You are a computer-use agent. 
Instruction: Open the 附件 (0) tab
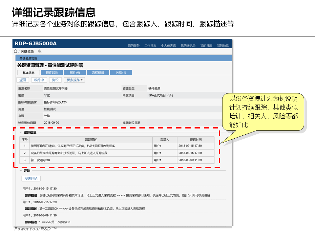75,72
